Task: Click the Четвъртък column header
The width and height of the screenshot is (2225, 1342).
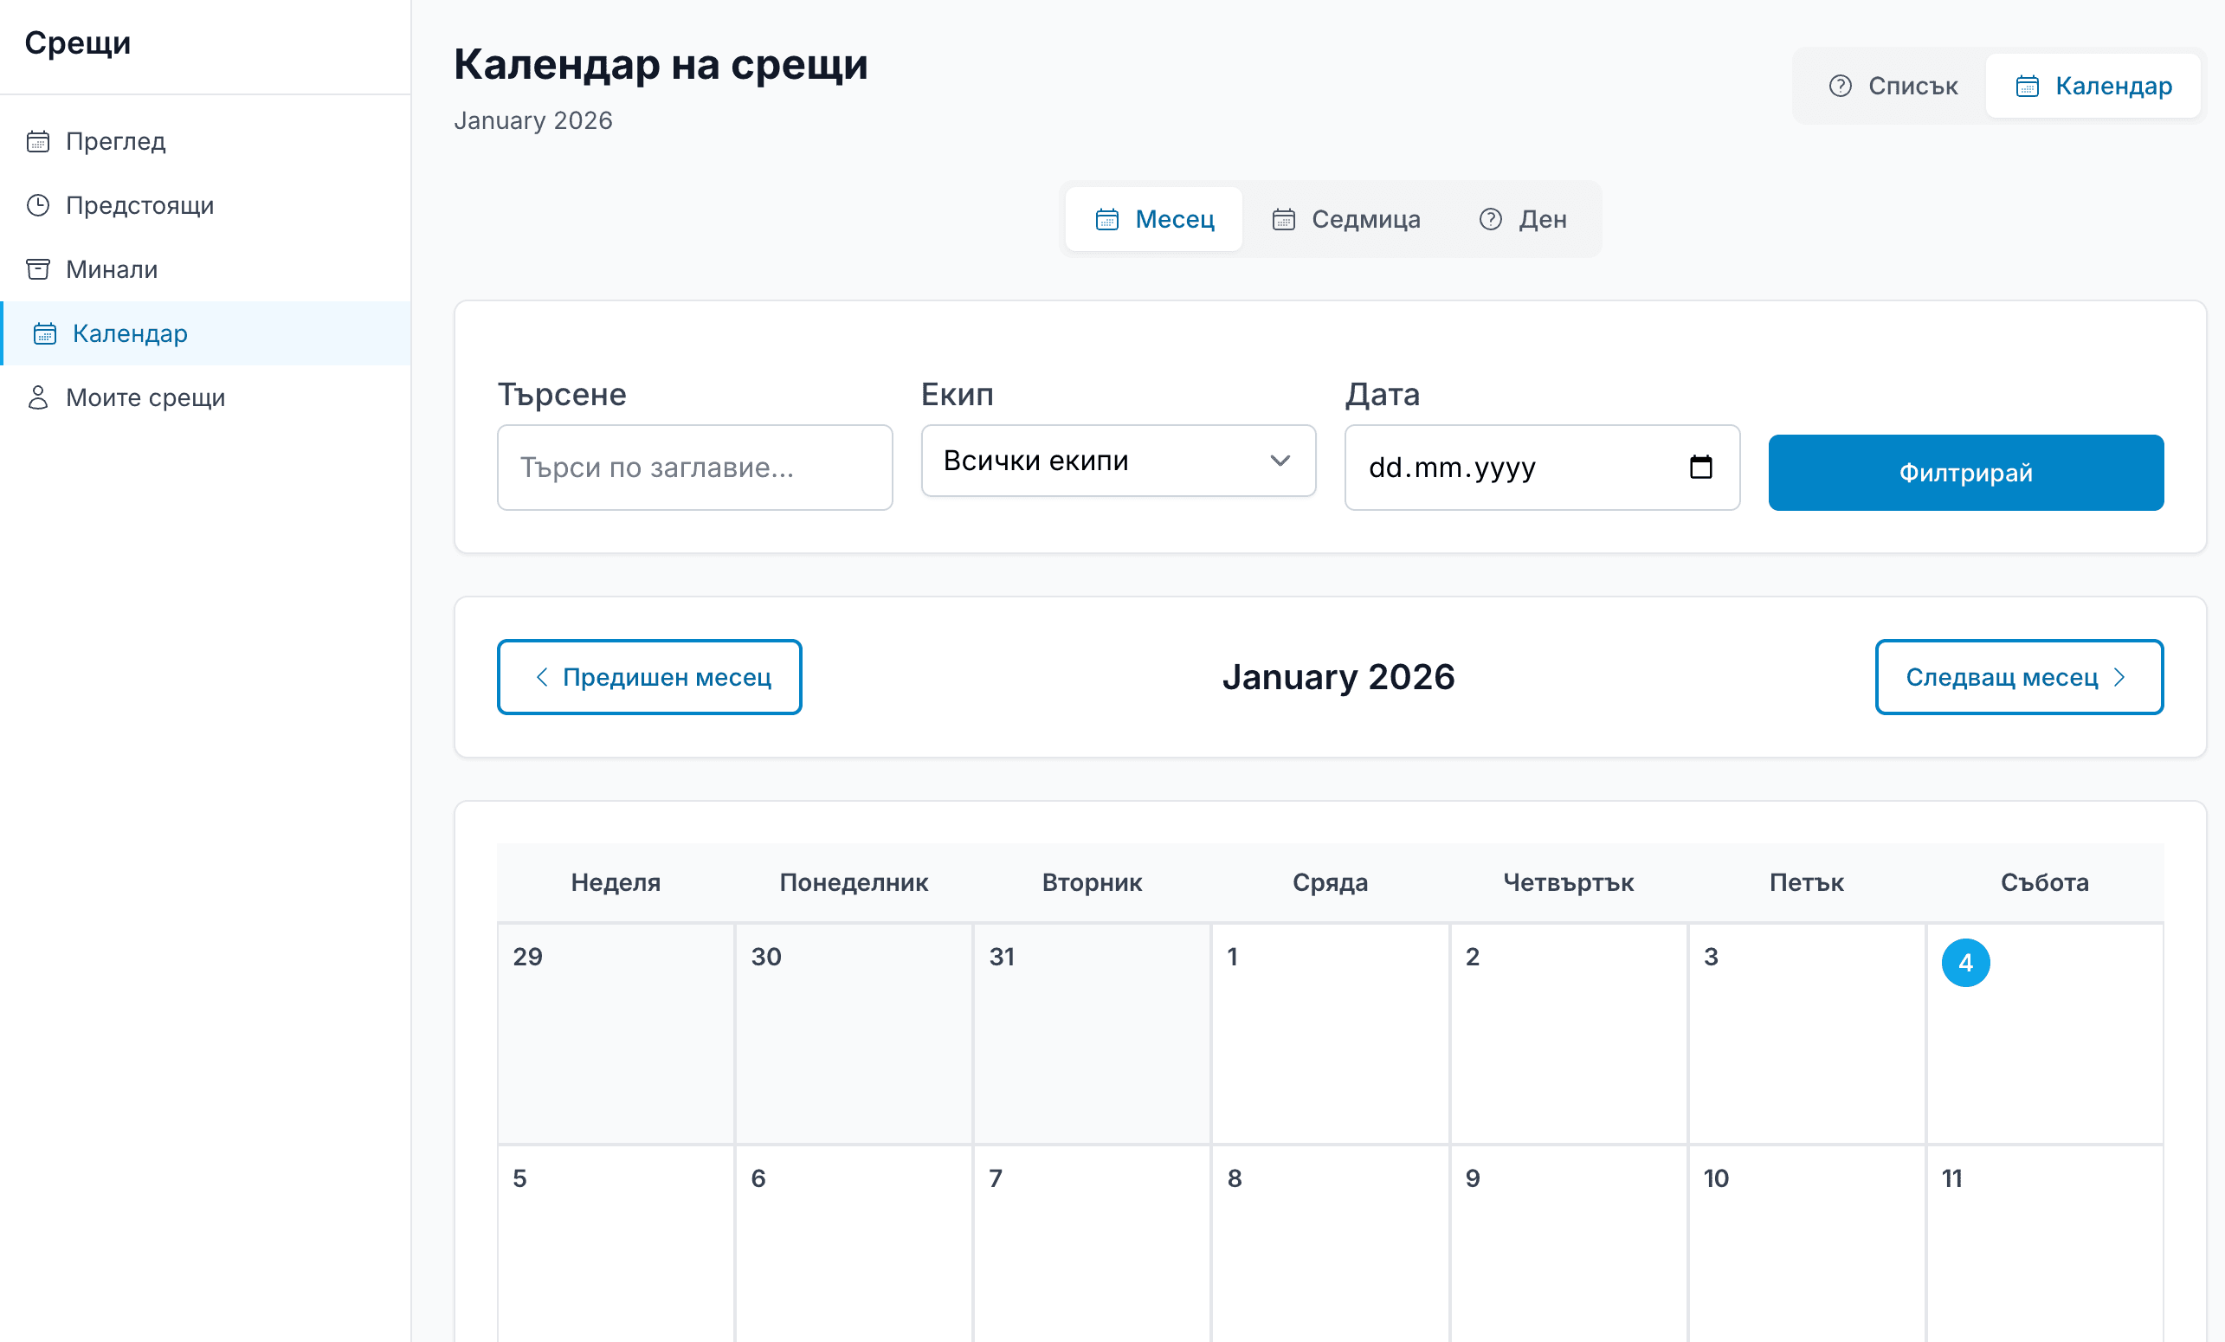Action: pos(1569,882)
